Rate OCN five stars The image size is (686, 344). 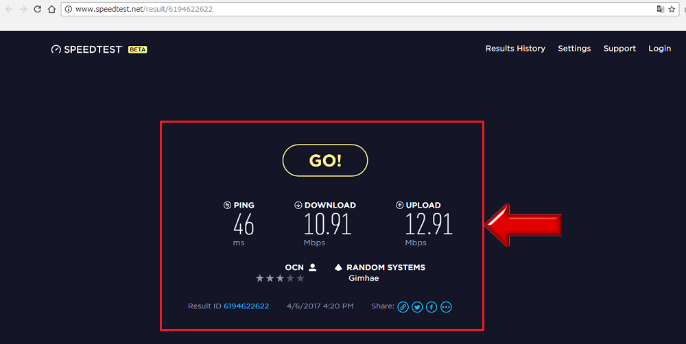tap(300, 278)
